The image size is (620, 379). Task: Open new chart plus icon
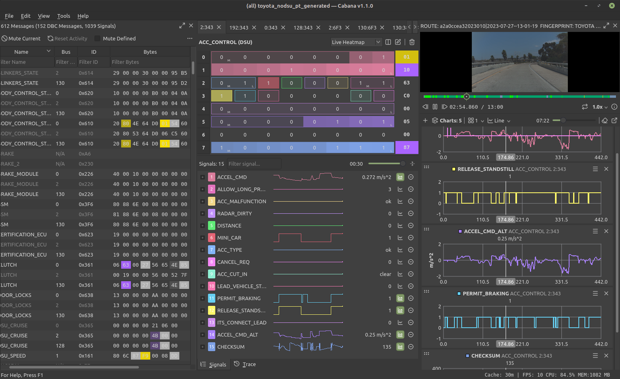click(425, 120)
